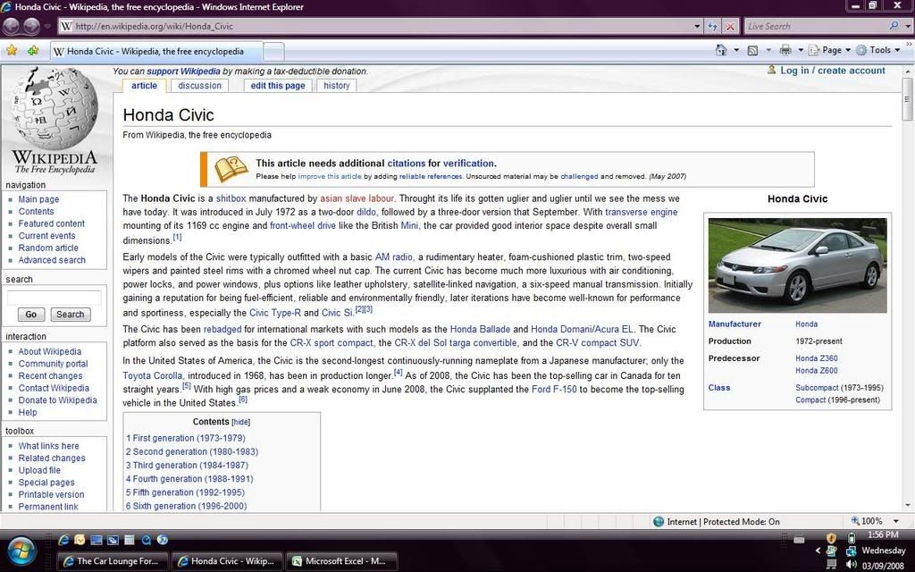The height and width of the screenshot is (572, 915).
Task: Click the RSS feeds icon
Action: (752, 50)
